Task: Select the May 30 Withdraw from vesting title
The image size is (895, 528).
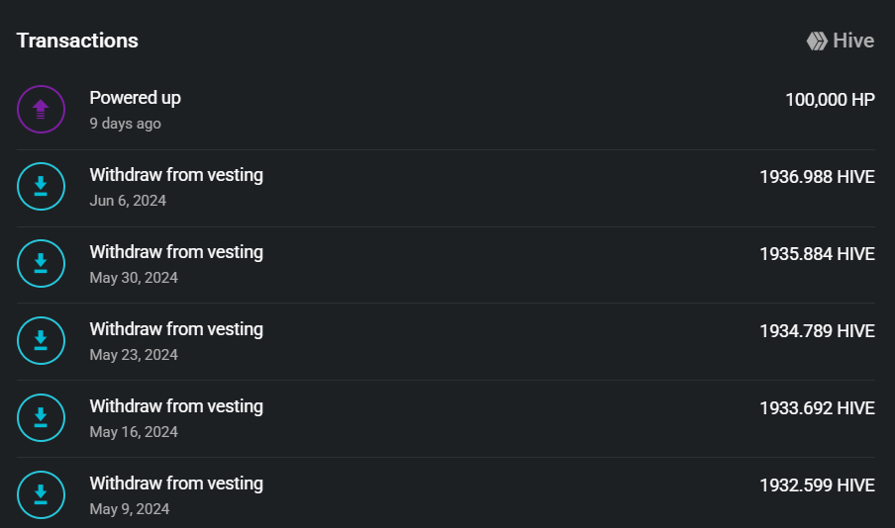Action: point(176,252)
